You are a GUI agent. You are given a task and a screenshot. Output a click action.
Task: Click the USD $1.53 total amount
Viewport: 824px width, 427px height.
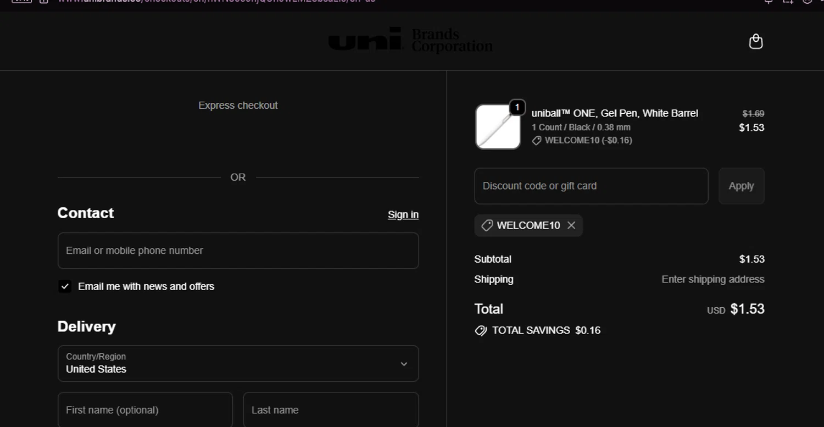pyautogui.click(x=736, y=309)
